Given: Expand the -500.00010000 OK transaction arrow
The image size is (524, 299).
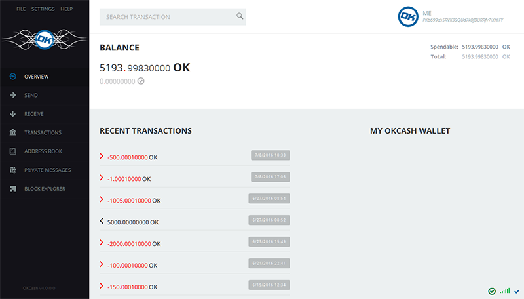Looking at the screenshot, I should (102, 156).
